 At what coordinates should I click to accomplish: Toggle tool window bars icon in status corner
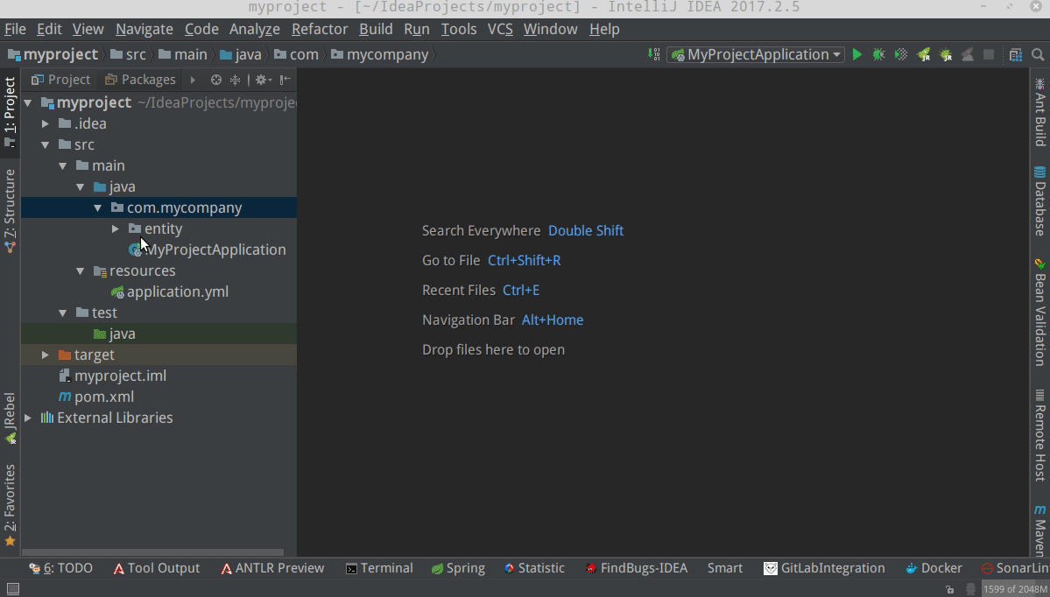13,589
